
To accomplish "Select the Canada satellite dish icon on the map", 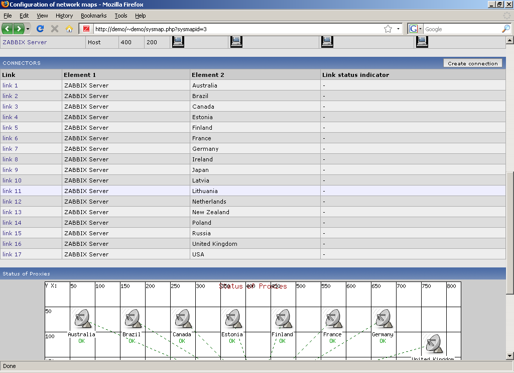I will click(182, 319).
